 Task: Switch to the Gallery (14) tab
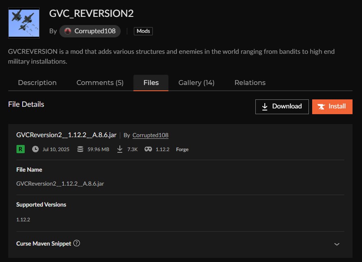coord(196,83)
